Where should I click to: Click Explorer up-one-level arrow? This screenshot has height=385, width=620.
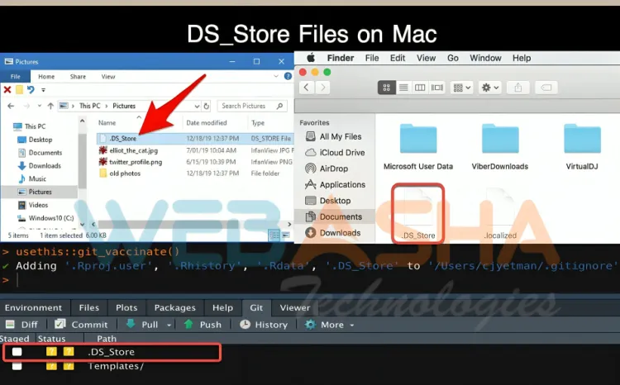pos(50,106)
